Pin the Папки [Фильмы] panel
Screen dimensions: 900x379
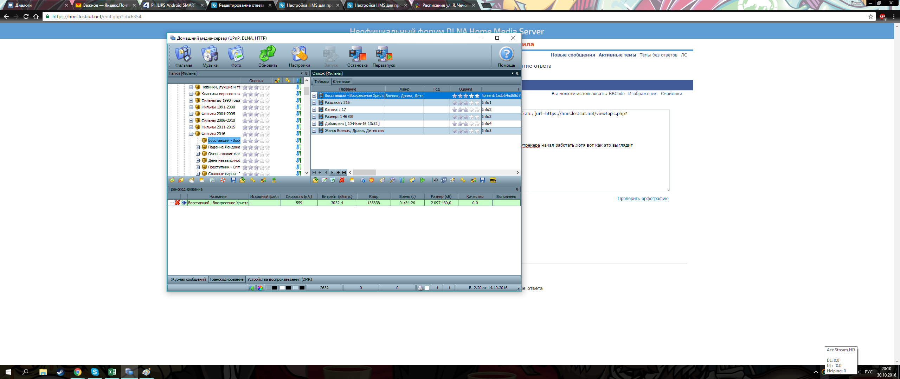point(306,73)
